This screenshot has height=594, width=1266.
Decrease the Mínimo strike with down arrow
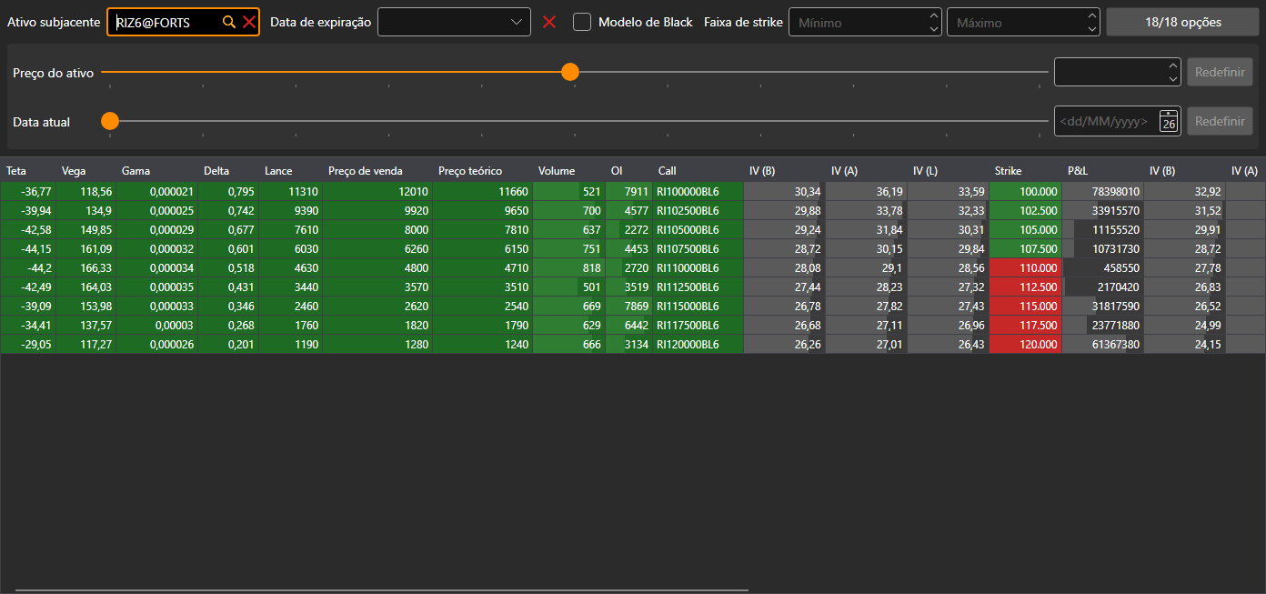click(x=934, y=29)
